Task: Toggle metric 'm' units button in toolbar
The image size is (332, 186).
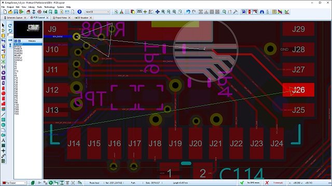Action: (x=140, y=12)
